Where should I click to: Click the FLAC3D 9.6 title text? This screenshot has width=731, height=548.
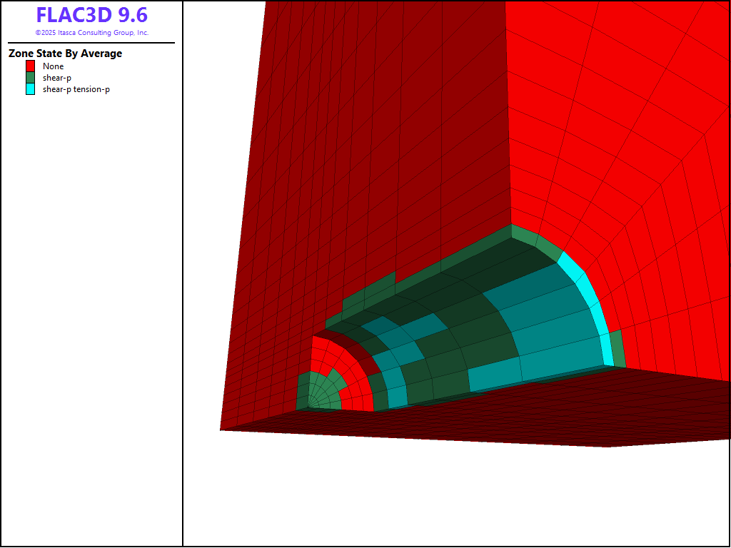(x=91, y=16)
